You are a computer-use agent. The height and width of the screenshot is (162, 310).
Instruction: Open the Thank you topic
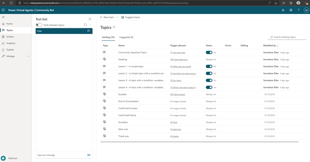click(124, 136)
